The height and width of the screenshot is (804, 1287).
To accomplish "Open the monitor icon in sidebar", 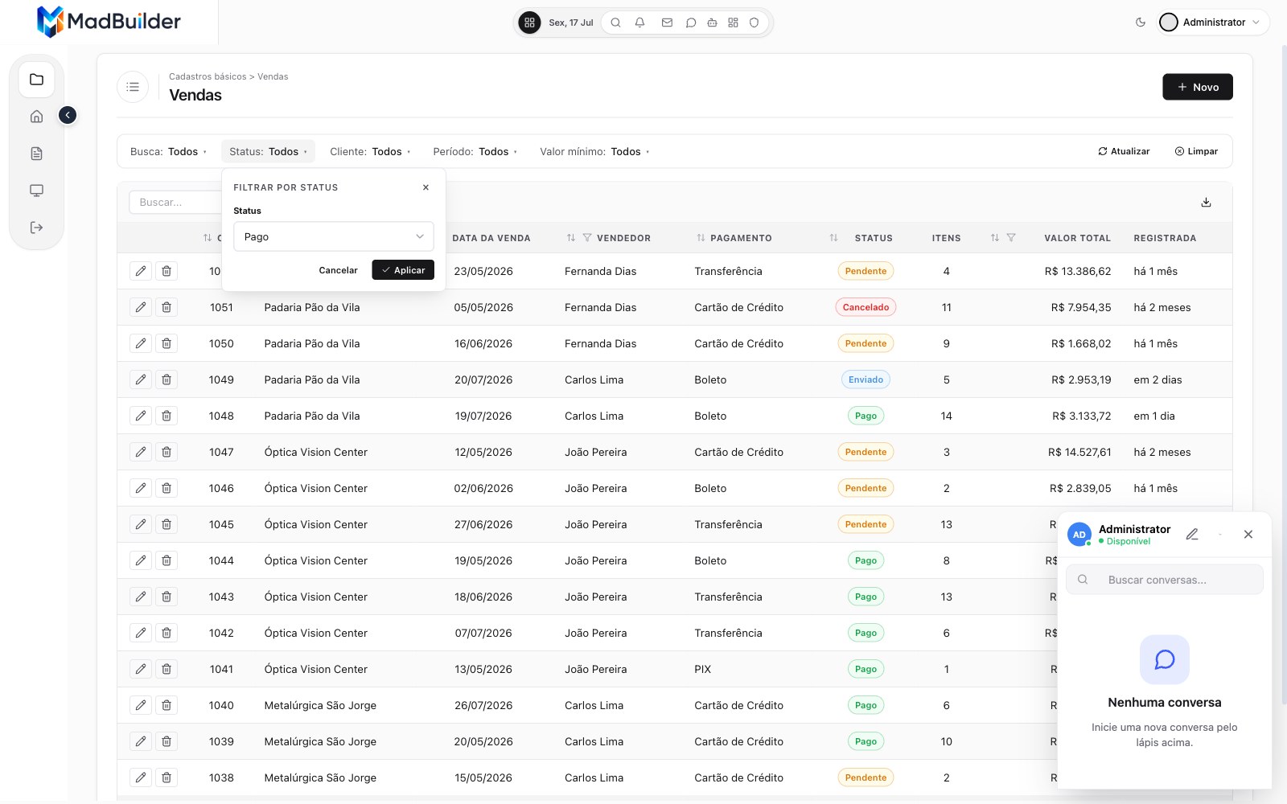I will pyautogui.click(x=36, y=191).
